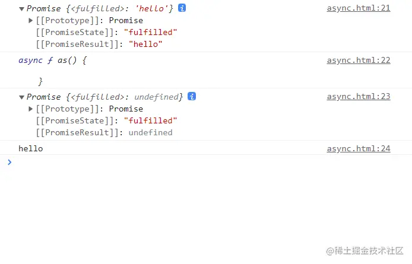Click the plain 'hello' log message
Image resolution: width=412 pixels, height=264 pixels.
click(30, 149)
